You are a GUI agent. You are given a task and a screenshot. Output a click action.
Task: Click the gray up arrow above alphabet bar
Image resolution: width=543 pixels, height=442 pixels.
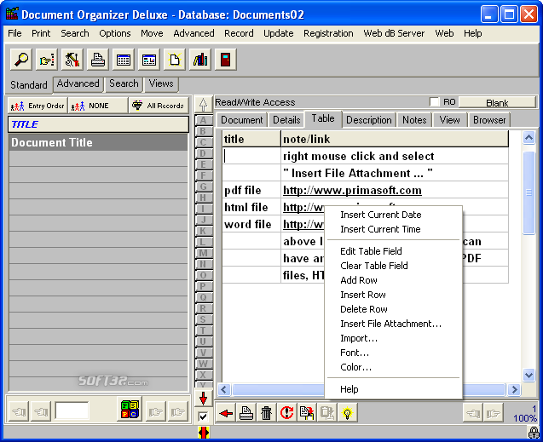point(203,104)
